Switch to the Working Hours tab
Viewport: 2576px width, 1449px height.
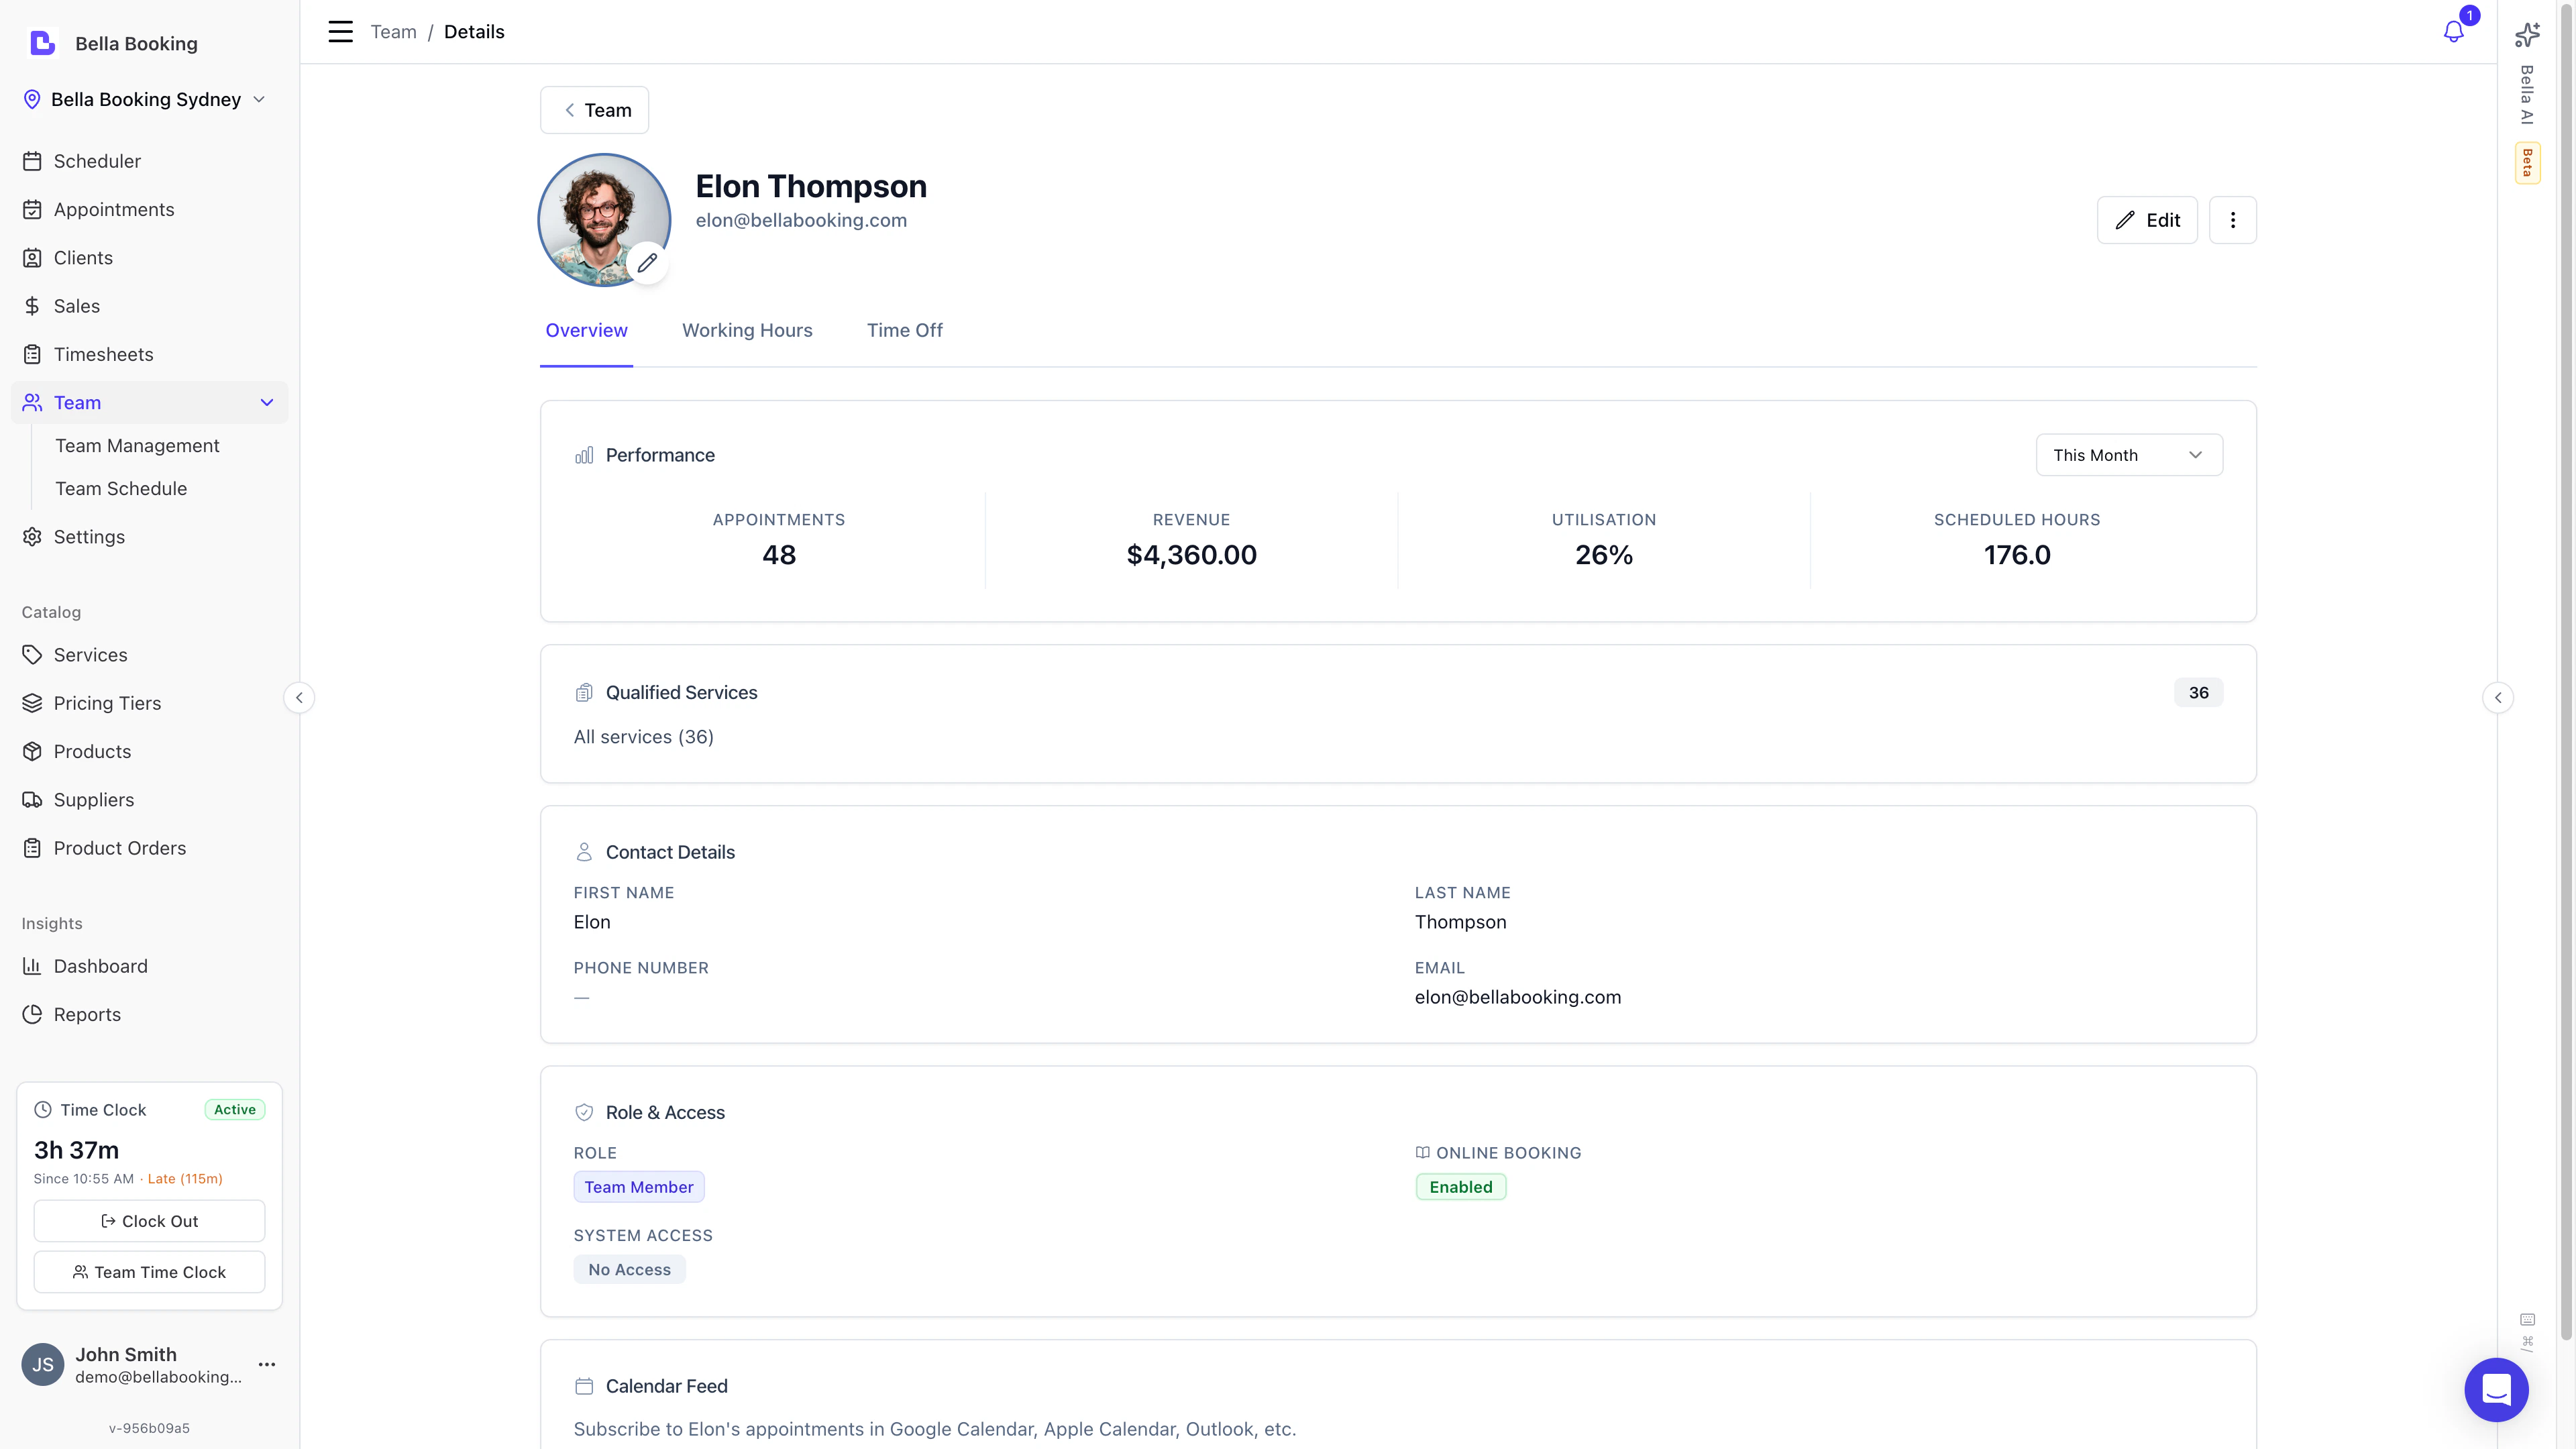pyautogui.click(x=747, y=330)
